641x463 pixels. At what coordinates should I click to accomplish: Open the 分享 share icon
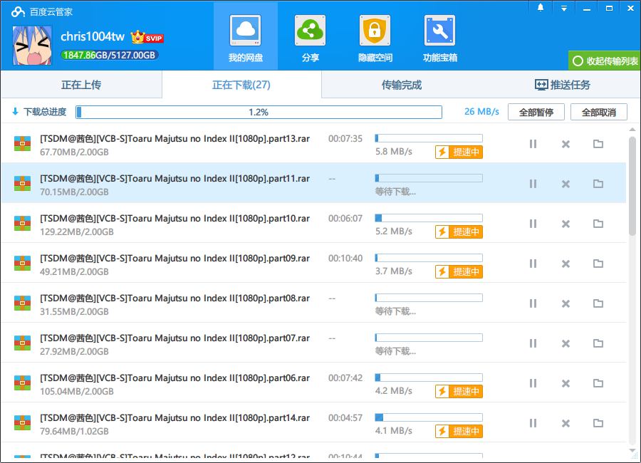[310, 31]
